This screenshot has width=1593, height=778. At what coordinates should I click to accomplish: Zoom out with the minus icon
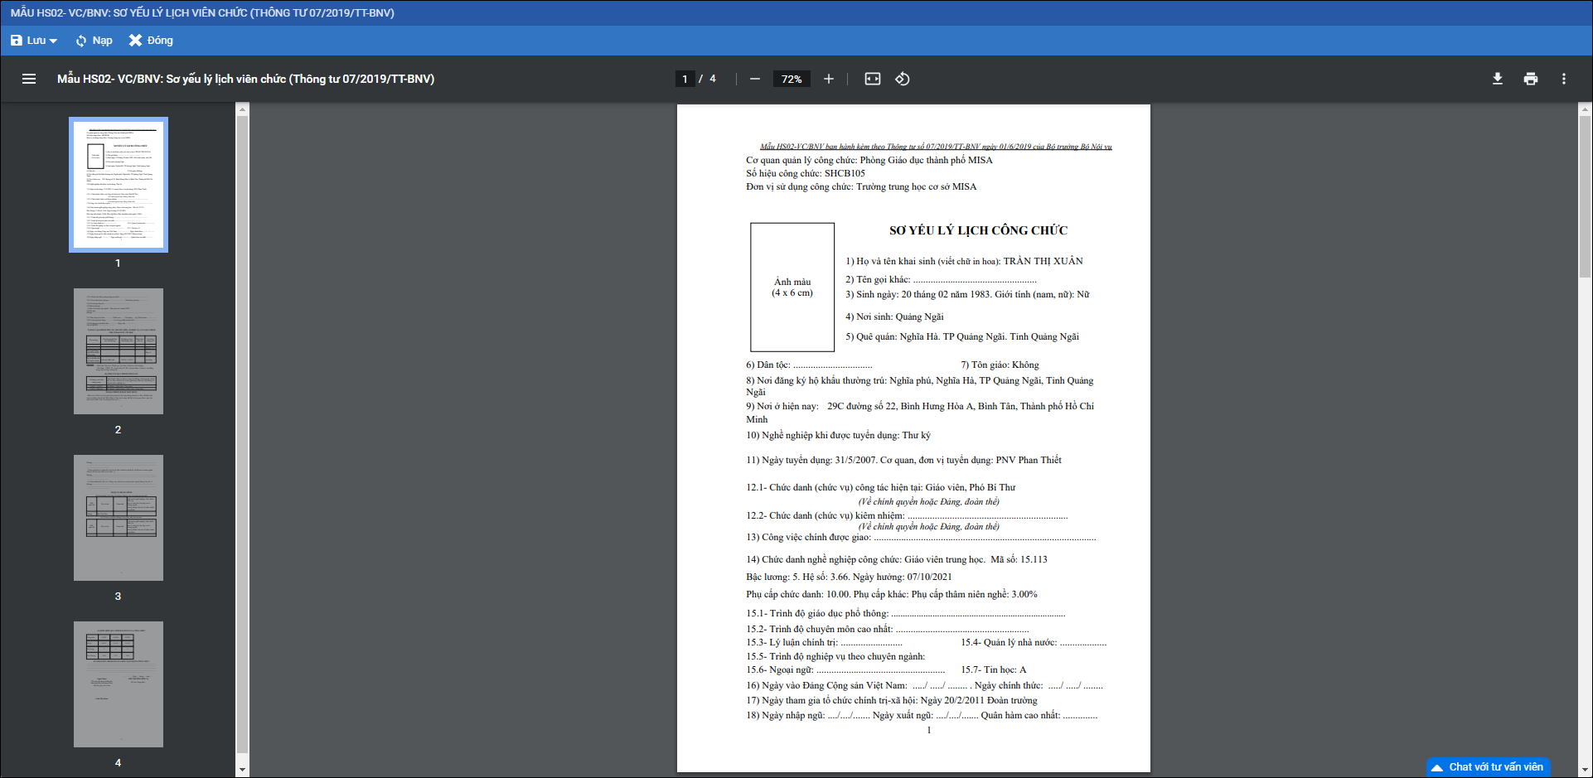[x=754, y=79]
